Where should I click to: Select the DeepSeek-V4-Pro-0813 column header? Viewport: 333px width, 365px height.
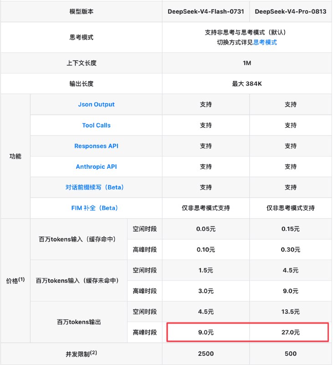tap(291, 11)
